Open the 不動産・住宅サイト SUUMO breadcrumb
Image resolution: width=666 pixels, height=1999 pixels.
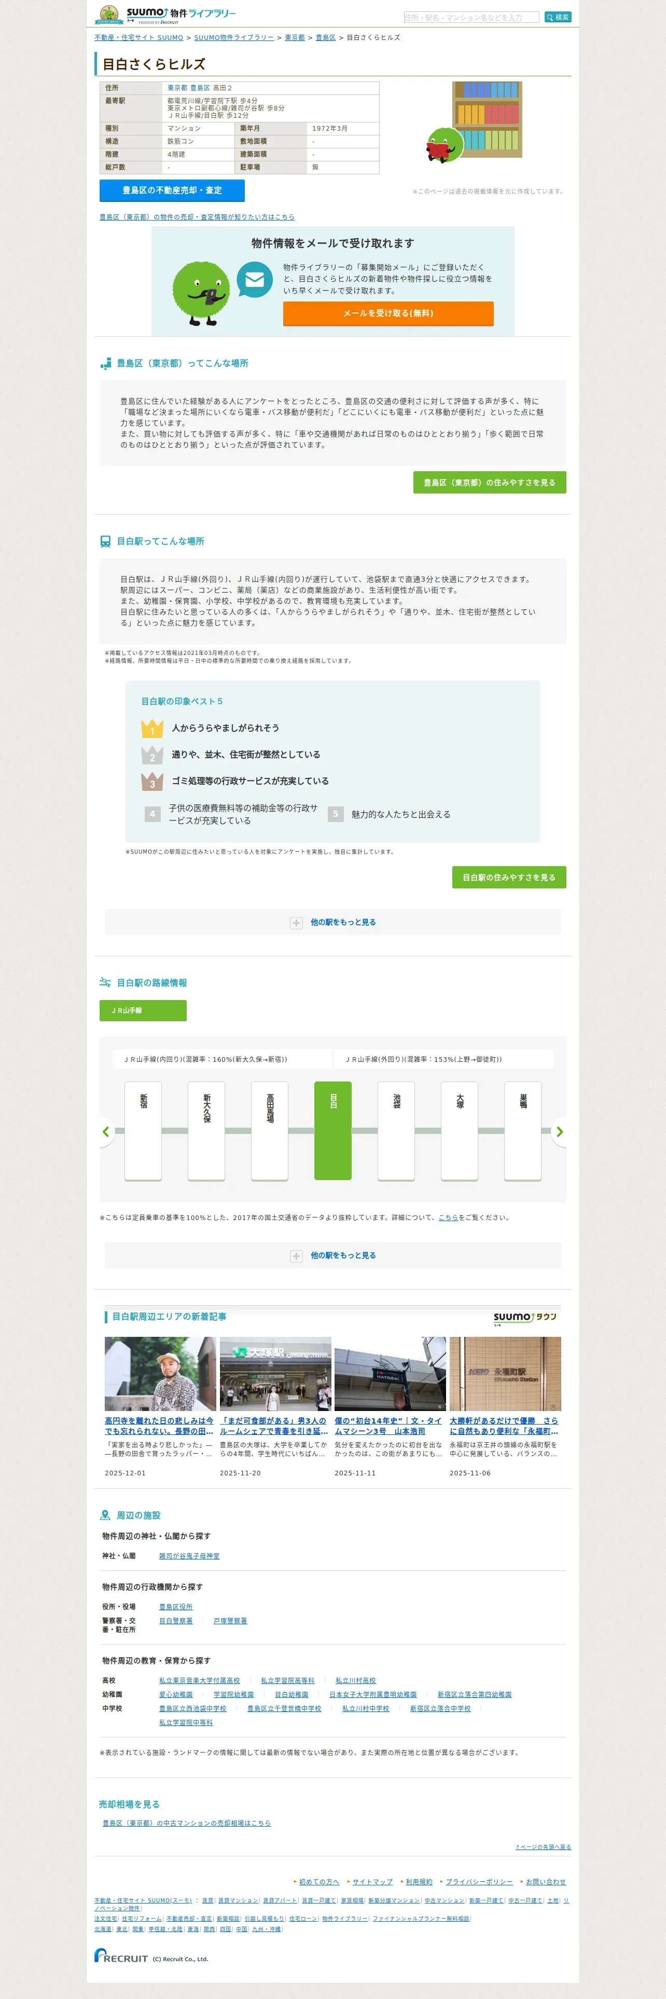[x=139, y=37]
